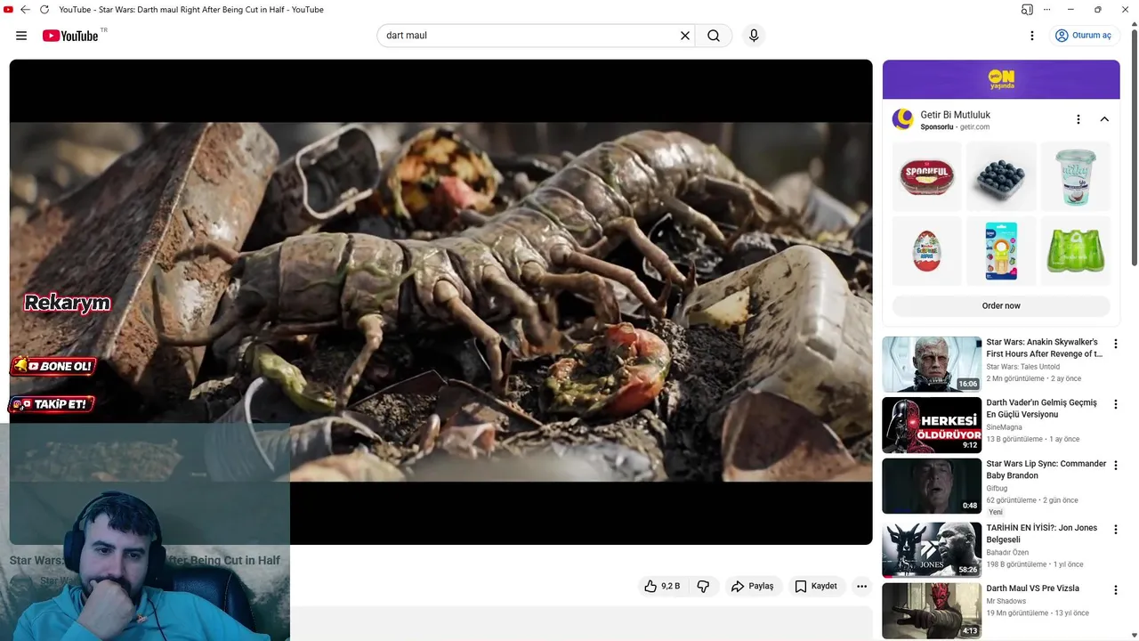The image size is (1139, 641).
Task: Click the purple 10 yaşında ad banner
Action: pyautogui.click(x=1001, y=79)
